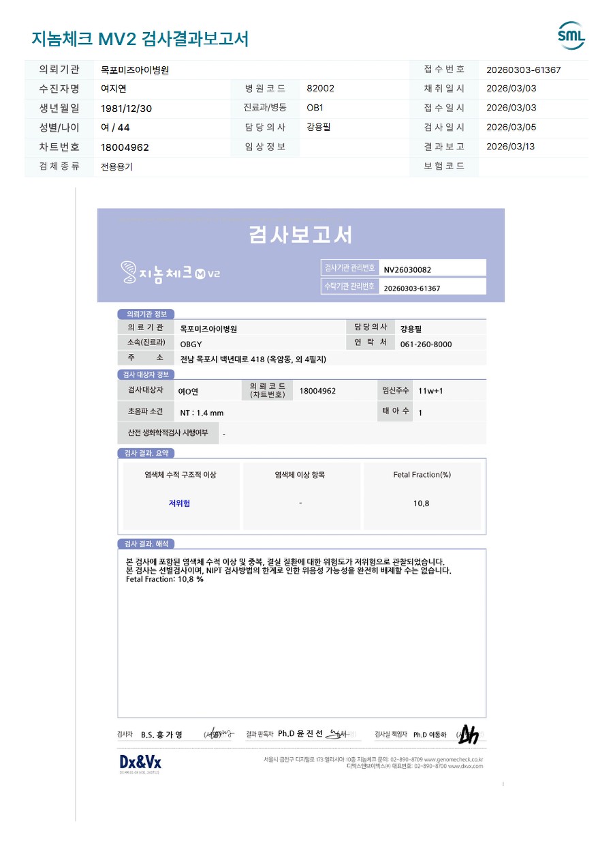Select the 병원코드 value 82002
This screenshot has width=613, height=867.
coord(320,89)
